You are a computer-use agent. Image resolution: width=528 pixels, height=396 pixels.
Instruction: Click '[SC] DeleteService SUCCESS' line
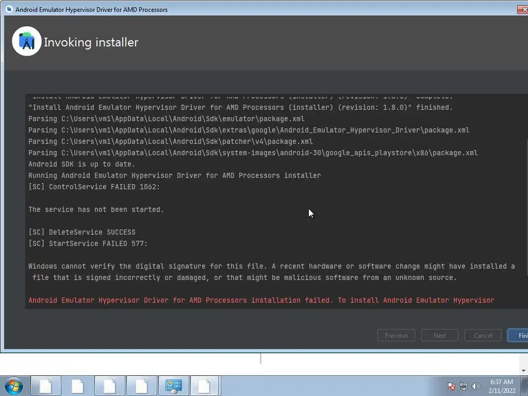pyautogui.click(x=82, y=232)
